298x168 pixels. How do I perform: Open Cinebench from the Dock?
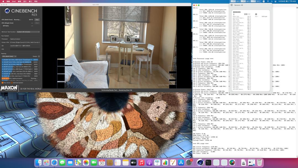coord(200,162)
